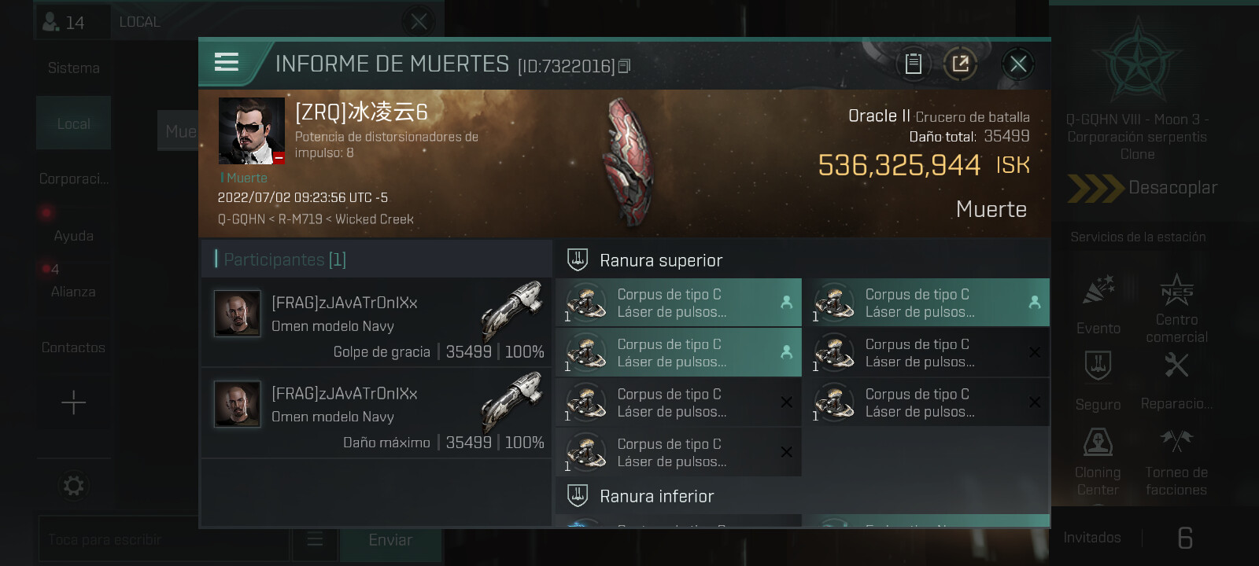Expand the Participantes list header

[376, 259]
